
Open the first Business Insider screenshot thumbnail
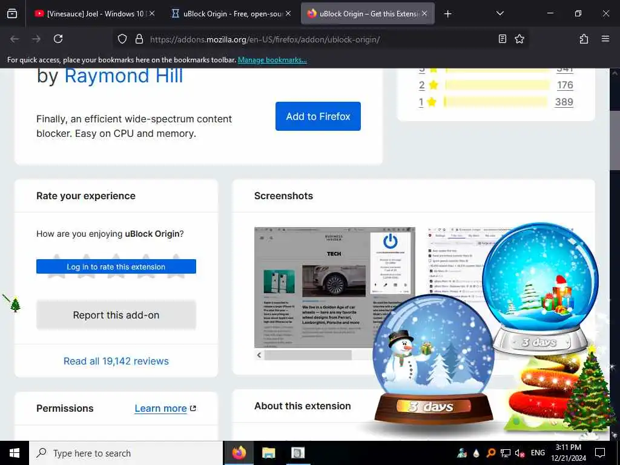click(334, 288)
